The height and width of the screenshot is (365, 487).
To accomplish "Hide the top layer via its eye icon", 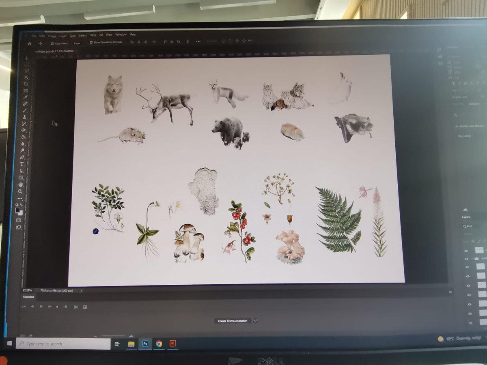I will click(x=466, y=251).
